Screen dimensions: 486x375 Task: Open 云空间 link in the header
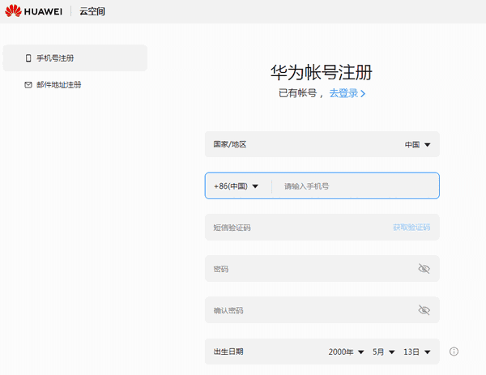coord(92,11)
